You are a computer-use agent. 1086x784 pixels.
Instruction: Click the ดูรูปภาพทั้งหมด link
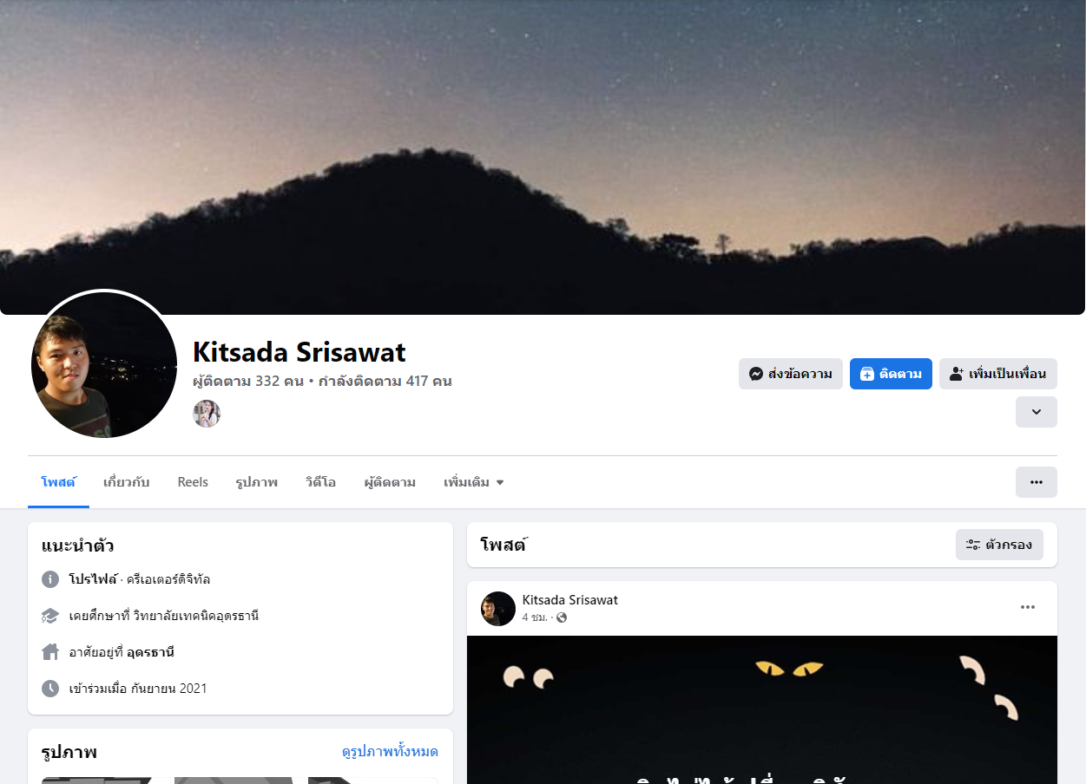tap(390, 752)
